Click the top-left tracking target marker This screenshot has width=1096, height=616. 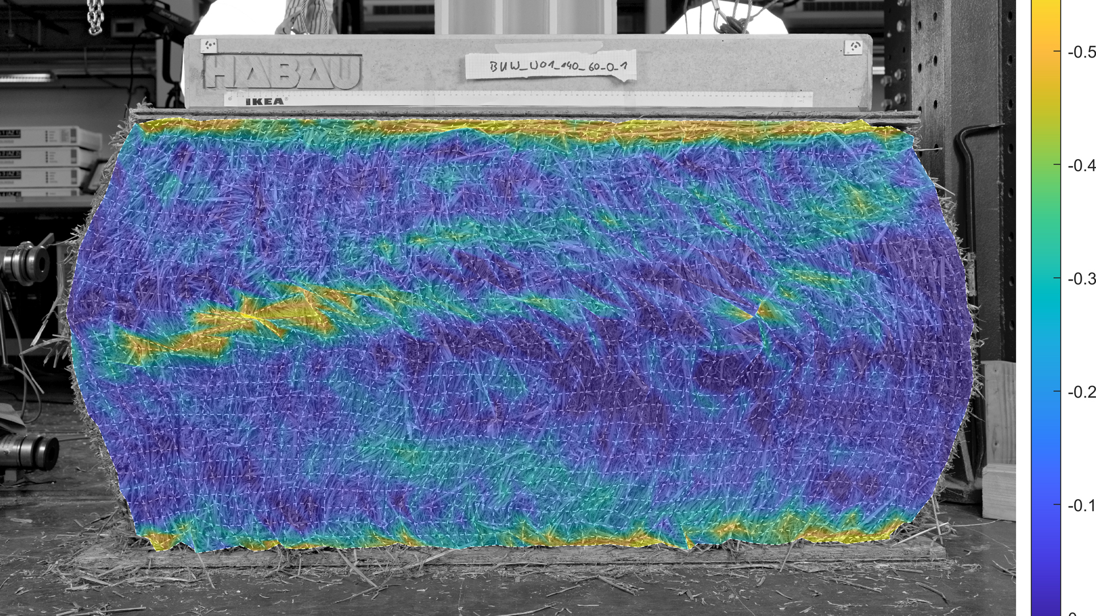(x=209, y=45)
